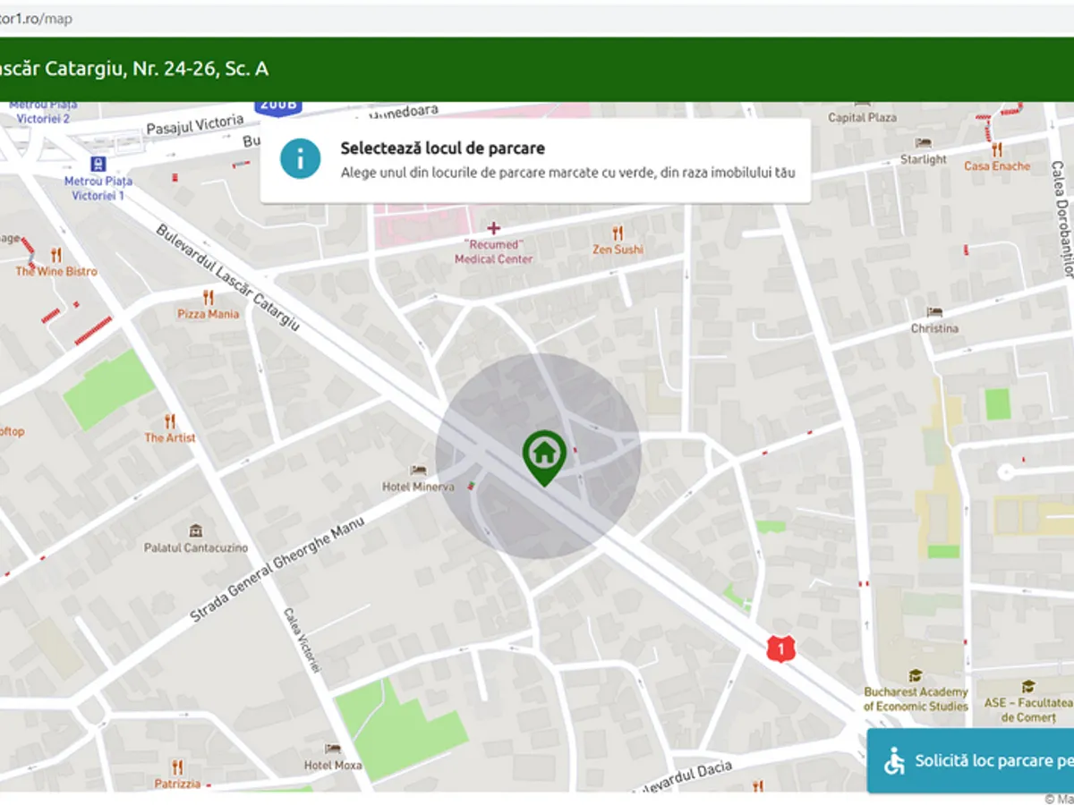Click the Patrizzia restaurant icon
Screen dimensions: 1074x805
(176, 767)
